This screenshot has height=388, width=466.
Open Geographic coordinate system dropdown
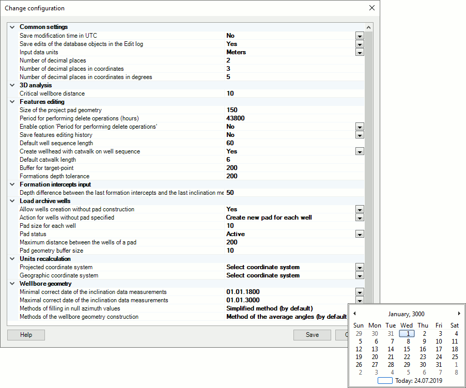click(360, 276)
